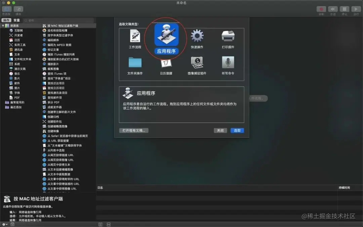This screenshot has width=363, height=227.
Task: Click the 媒体 toolbar icon
Action: click(18, 9)
